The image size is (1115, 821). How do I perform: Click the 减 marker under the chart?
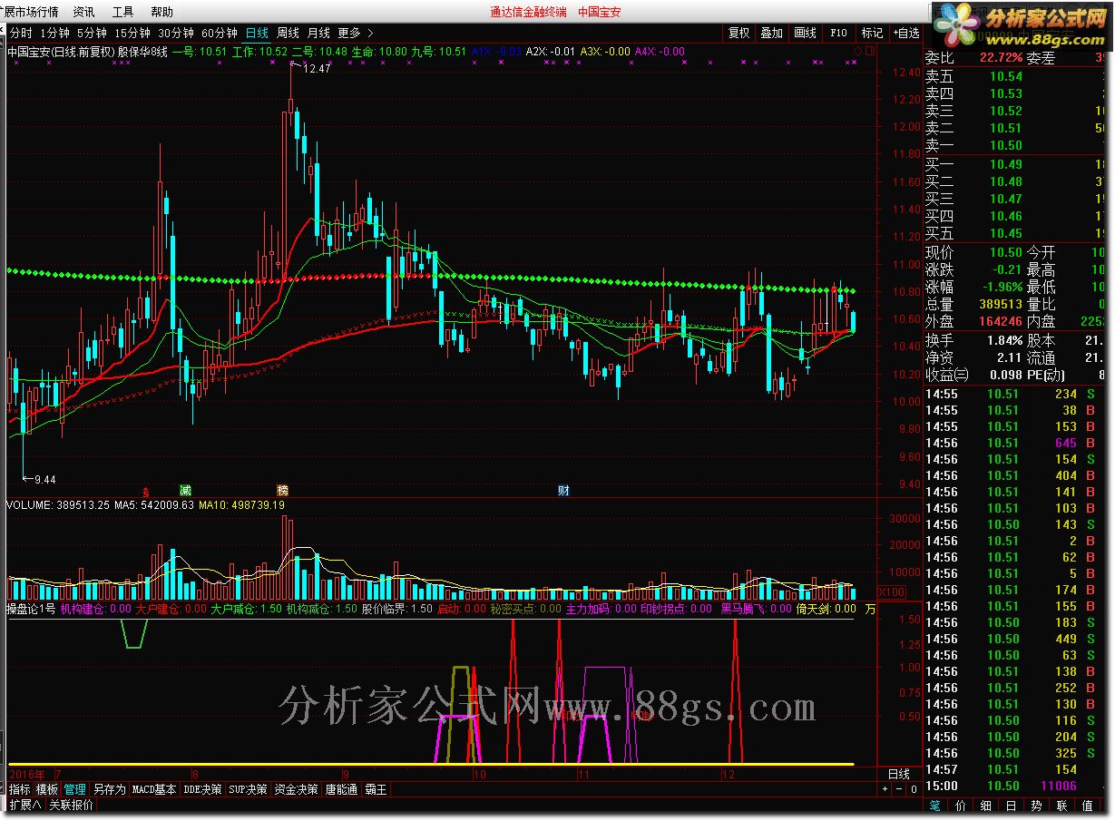pos(185,490)
